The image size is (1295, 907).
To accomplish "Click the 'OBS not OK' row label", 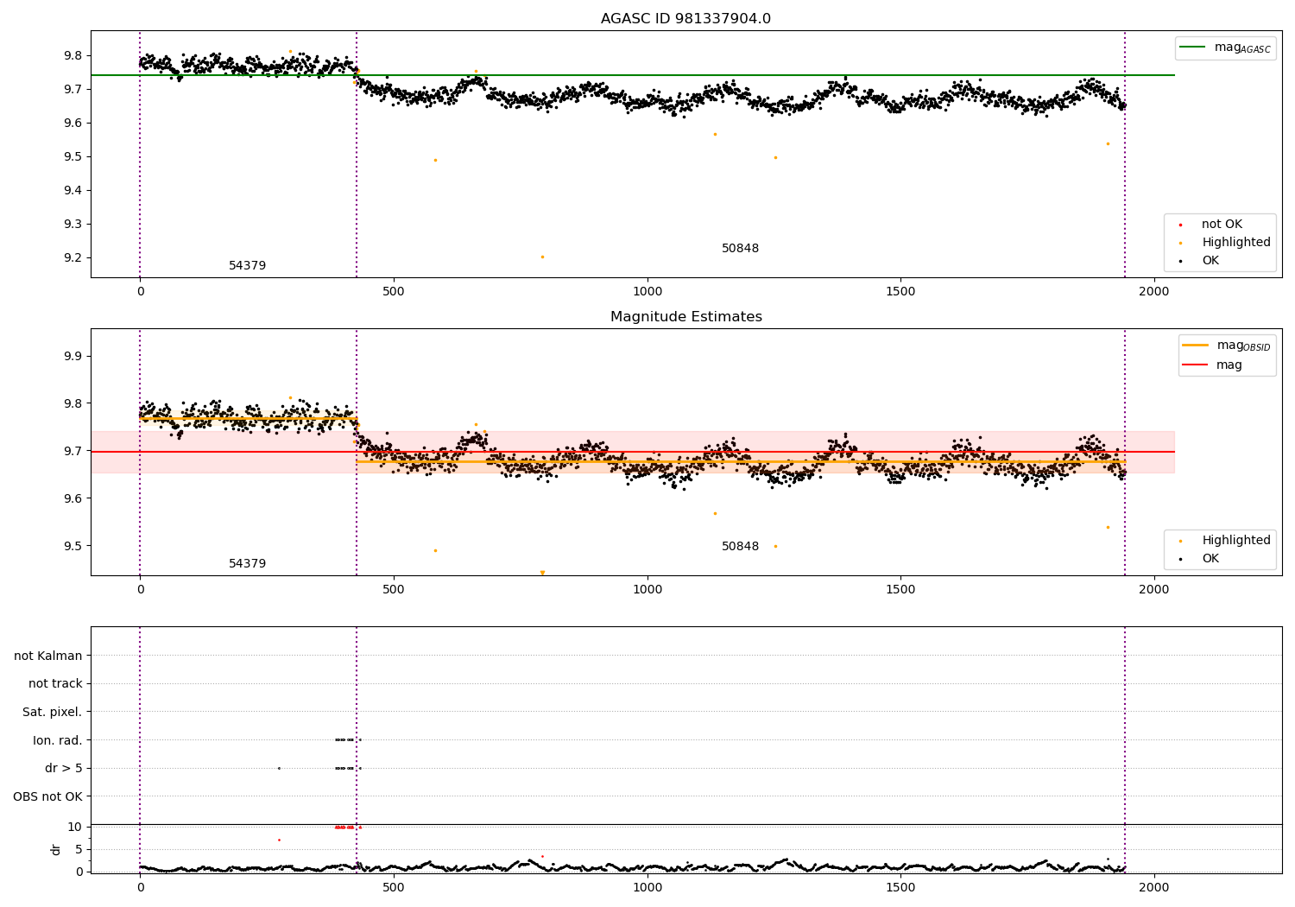I will tap(47, 796).
